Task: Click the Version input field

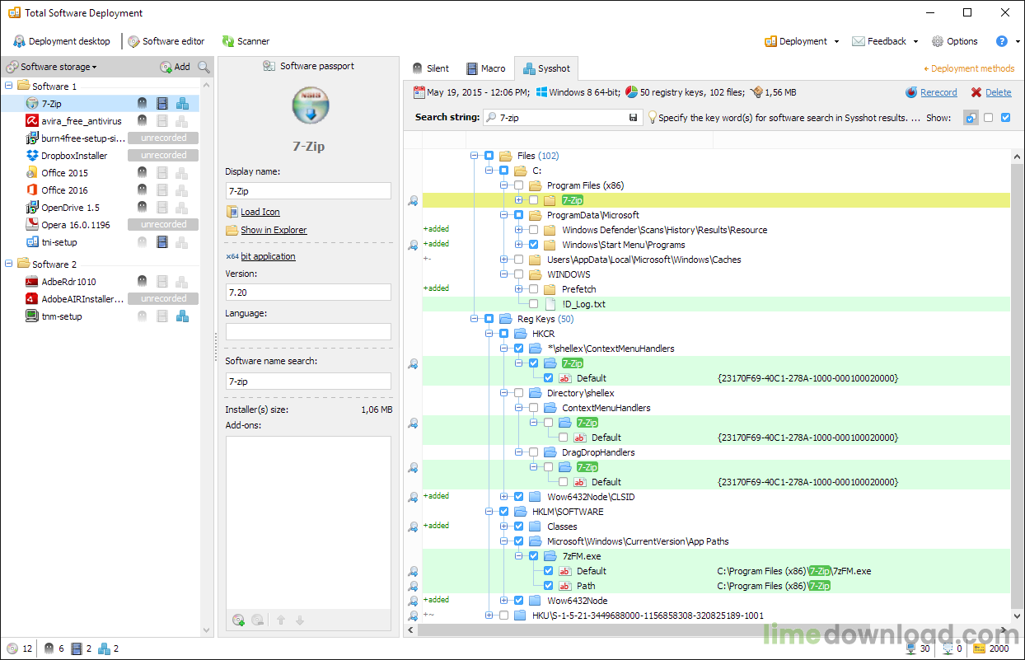Action: coord(308,293)
